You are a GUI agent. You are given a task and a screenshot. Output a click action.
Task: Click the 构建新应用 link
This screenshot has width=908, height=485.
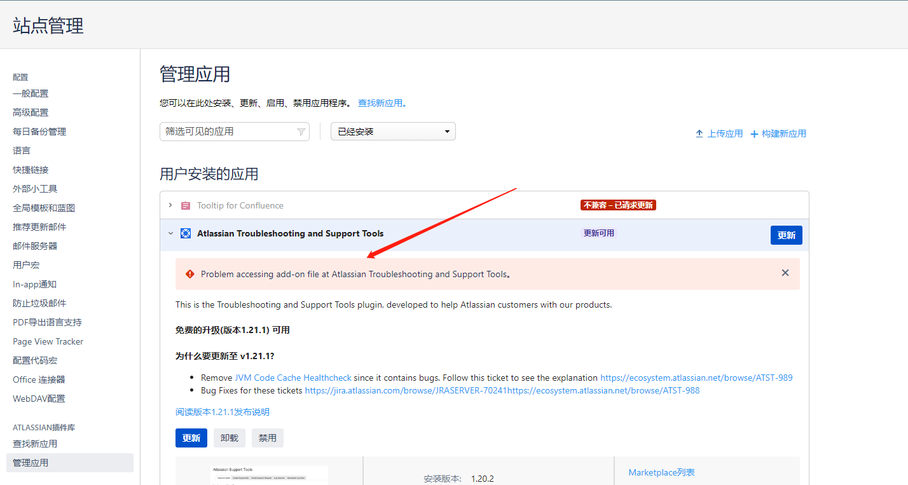coord(784,133)
